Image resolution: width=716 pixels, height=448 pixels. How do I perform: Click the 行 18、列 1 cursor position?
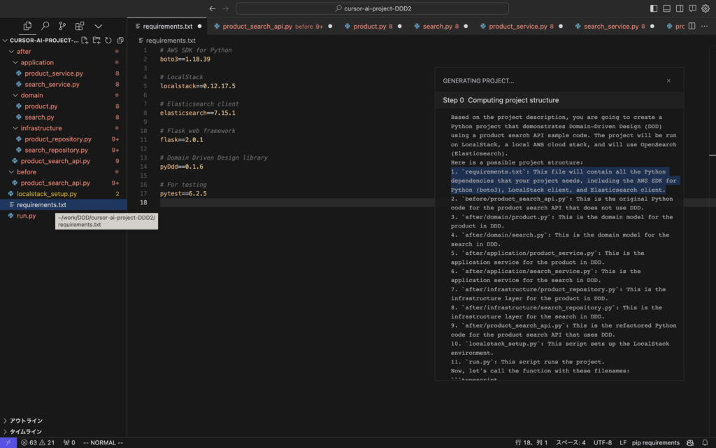point(531,442)
